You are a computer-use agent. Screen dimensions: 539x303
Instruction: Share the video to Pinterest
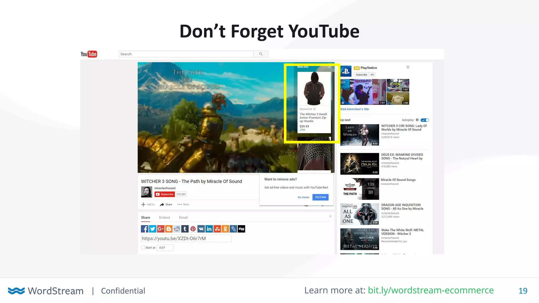tap(193, 229)
